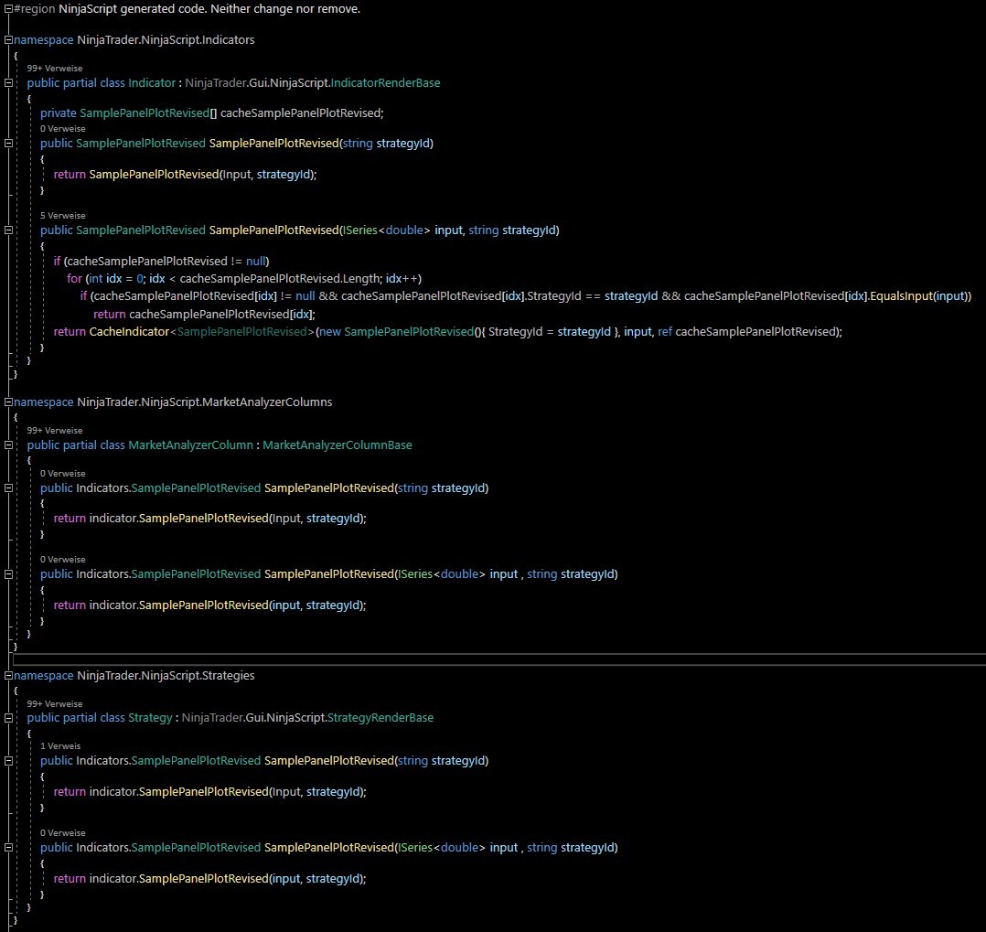Open '0 Verweise' above MarketAnalyzerColumn's ISeries method
This screenshot has height=932, width=986.
(63, 559)
